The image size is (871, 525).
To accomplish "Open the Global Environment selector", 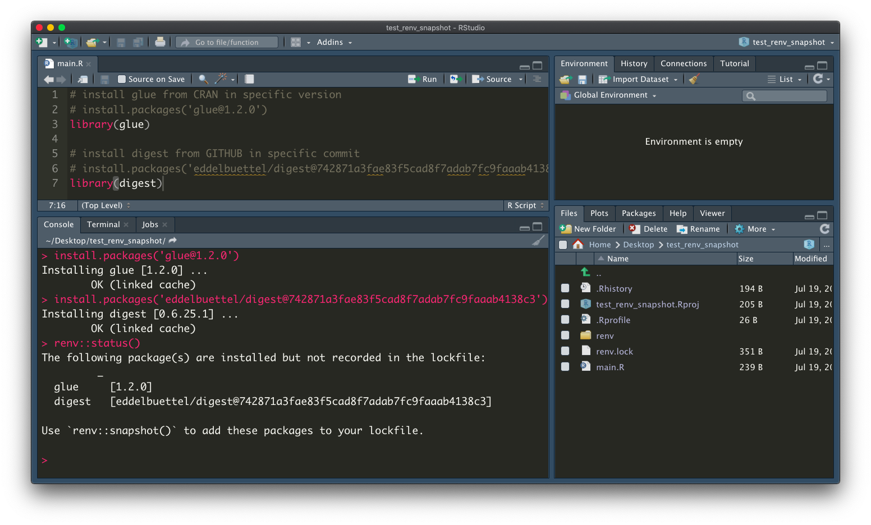I will 608,95.
